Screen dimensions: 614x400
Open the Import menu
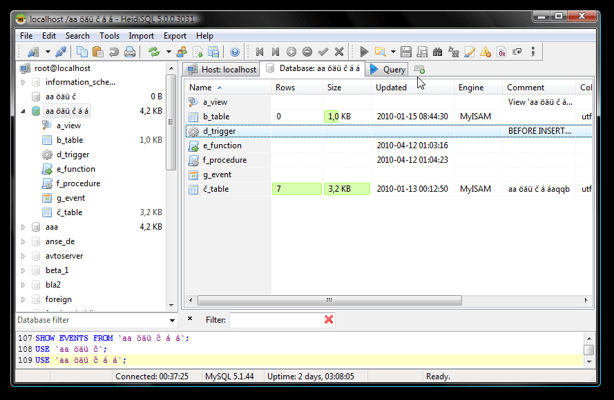pyautogui.click(x=141, y=36)
